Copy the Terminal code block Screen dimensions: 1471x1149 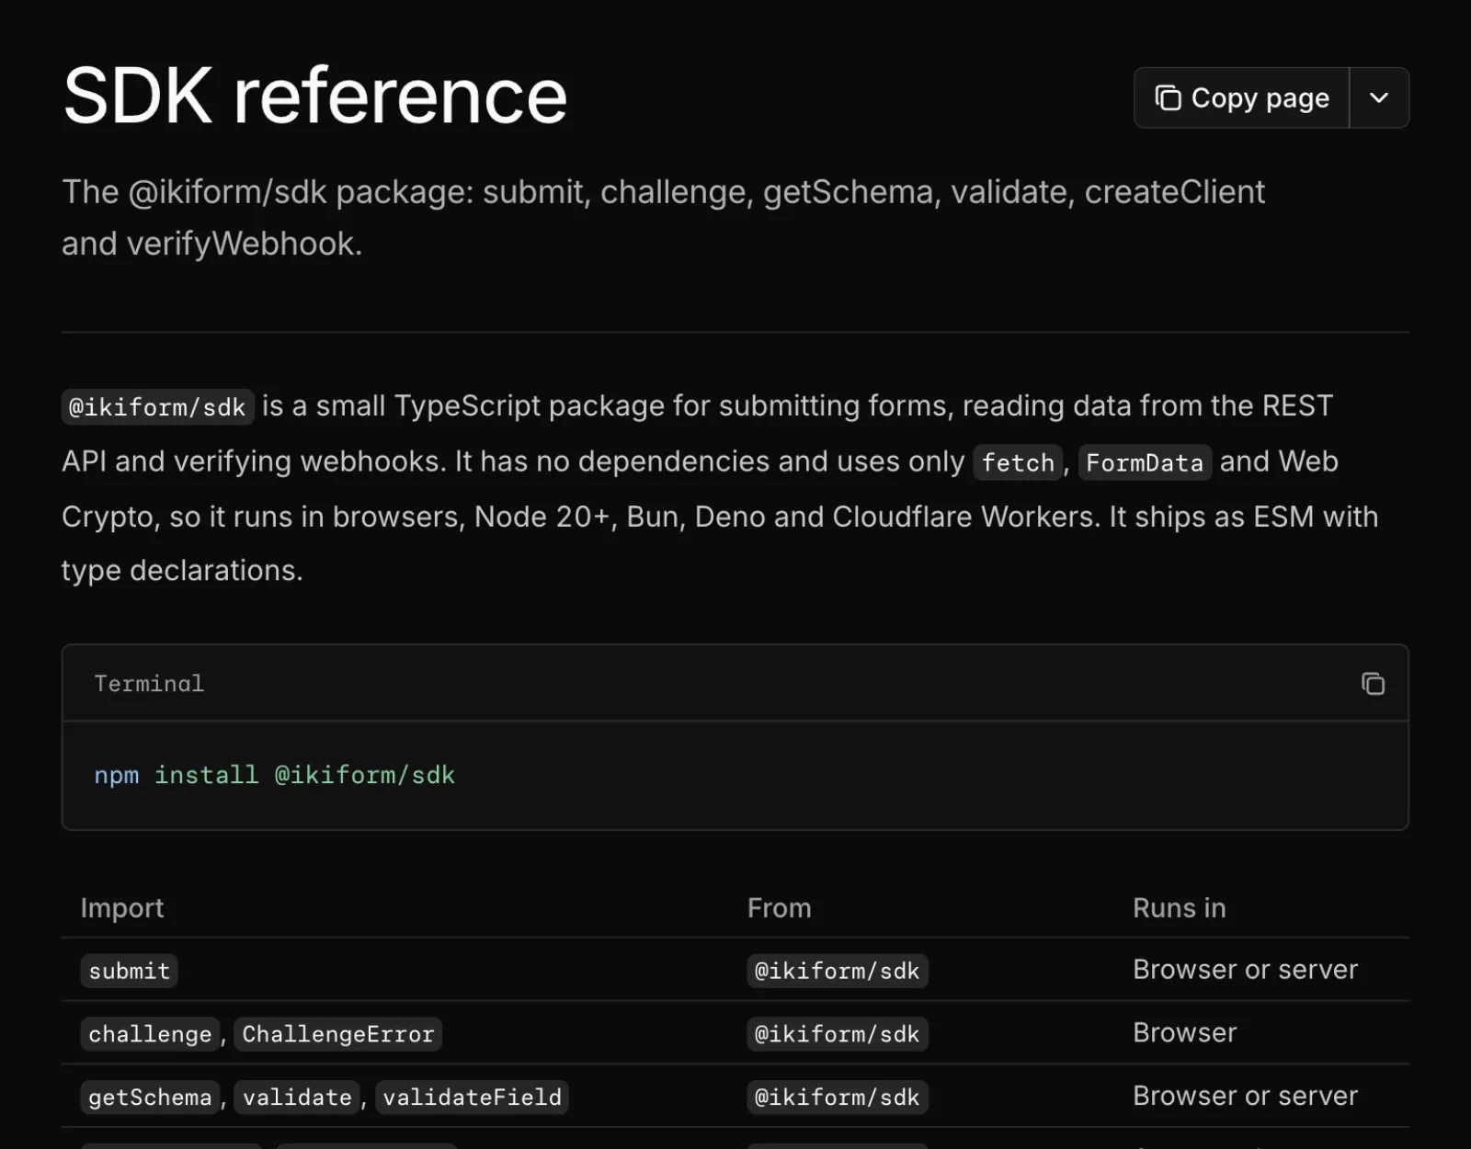(x=1373, y=684)
